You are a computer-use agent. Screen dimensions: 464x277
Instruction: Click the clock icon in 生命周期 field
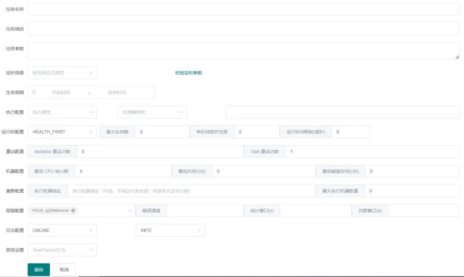click(34, 92)
